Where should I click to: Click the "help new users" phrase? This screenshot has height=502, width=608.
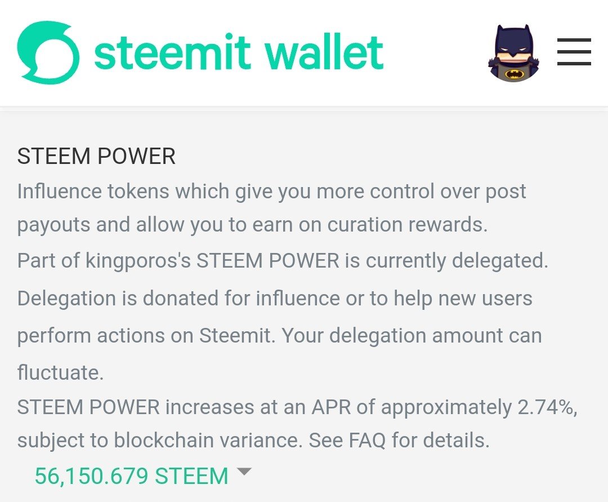(x=463, y=298)
